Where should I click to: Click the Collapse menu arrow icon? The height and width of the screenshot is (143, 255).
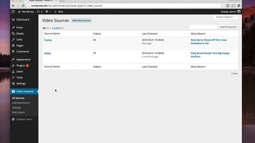click(x=13, y=119)
